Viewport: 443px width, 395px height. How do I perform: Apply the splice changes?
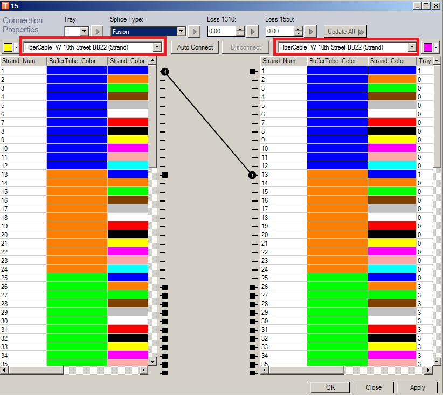click(x=417, y=387)
